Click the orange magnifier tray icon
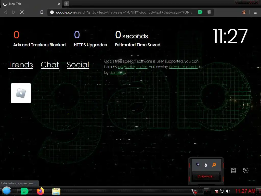The width and height of the screenshot is (261, 196). [x=214, y=165]
